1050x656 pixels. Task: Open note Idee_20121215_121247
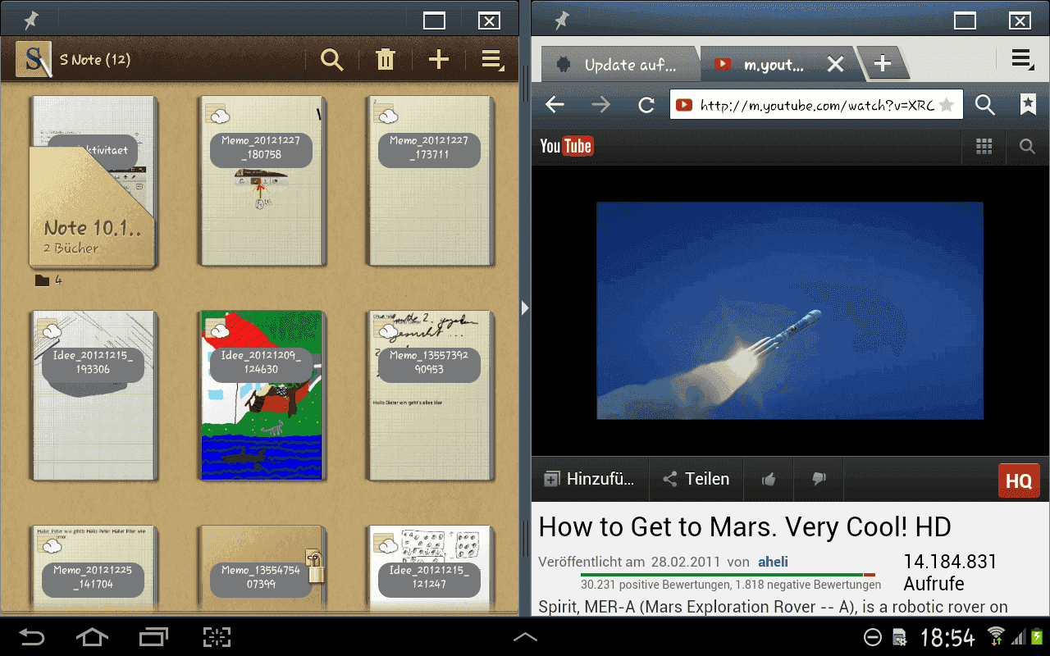click(431, 569)
